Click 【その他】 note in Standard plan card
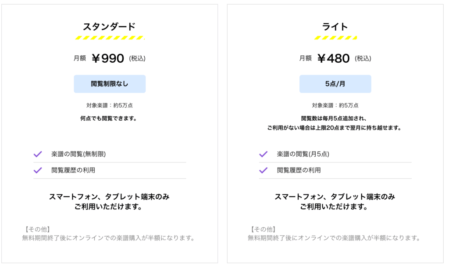The height and width of the screenshot is (269, 449). [37, 229]
